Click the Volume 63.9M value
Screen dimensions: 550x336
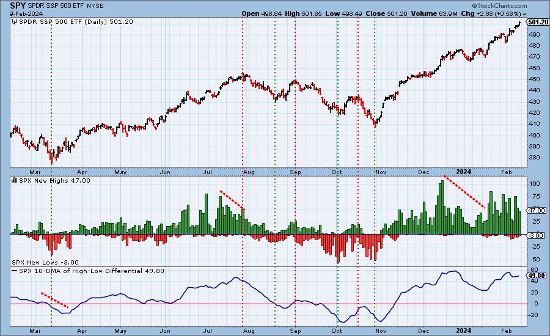pos(433,13)
